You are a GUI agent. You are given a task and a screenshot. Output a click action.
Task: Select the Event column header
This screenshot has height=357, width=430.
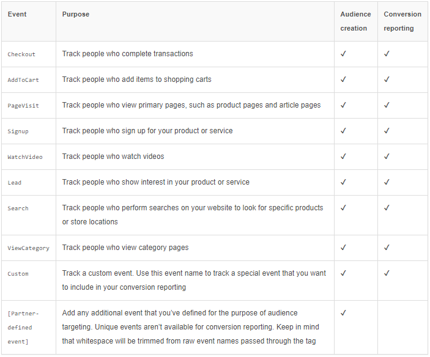tap(17, 14)
